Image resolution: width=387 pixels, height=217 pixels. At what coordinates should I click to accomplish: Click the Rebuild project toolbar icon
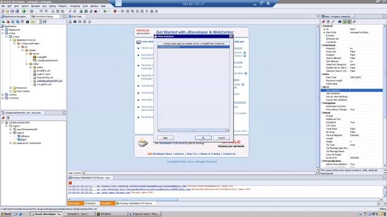tap(86, 11)
